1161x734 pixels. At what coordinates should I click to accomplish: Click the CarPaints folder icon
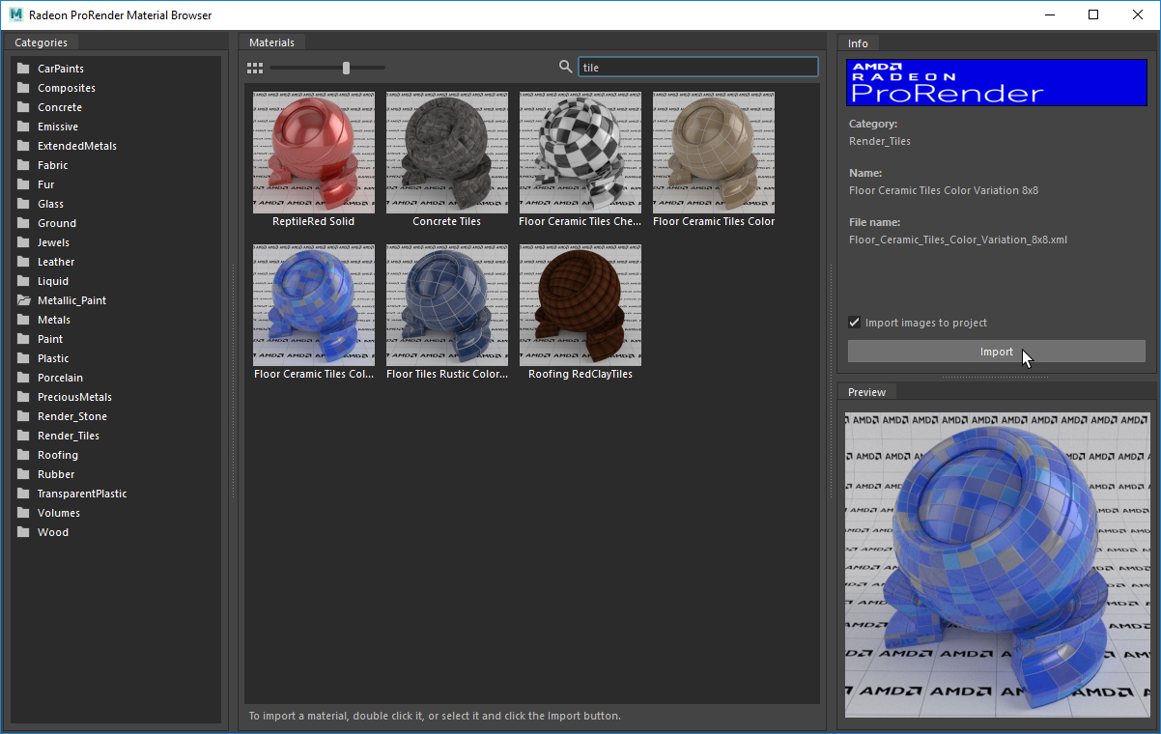[x=23, y=69]
